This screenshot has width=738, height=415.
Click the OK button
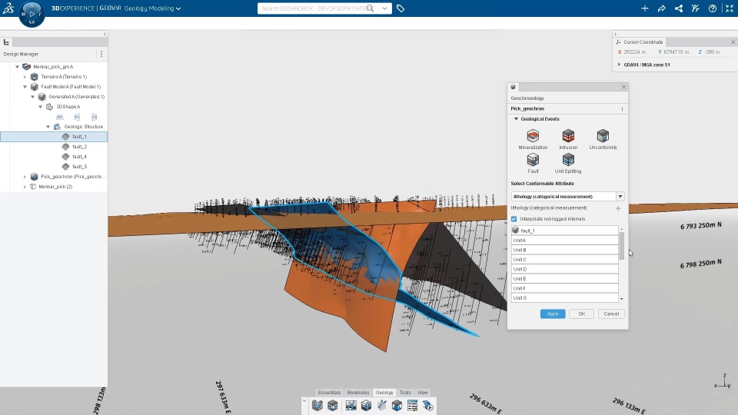pyautogui.click(x=582, y=314)
